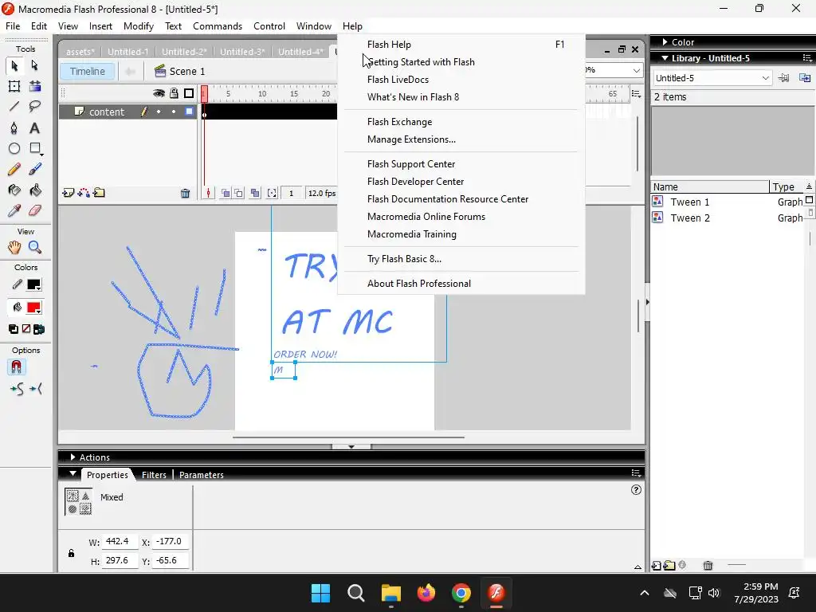Click the Scene 1 label
The width and height of the screenshot is (816, 612).
187,71
